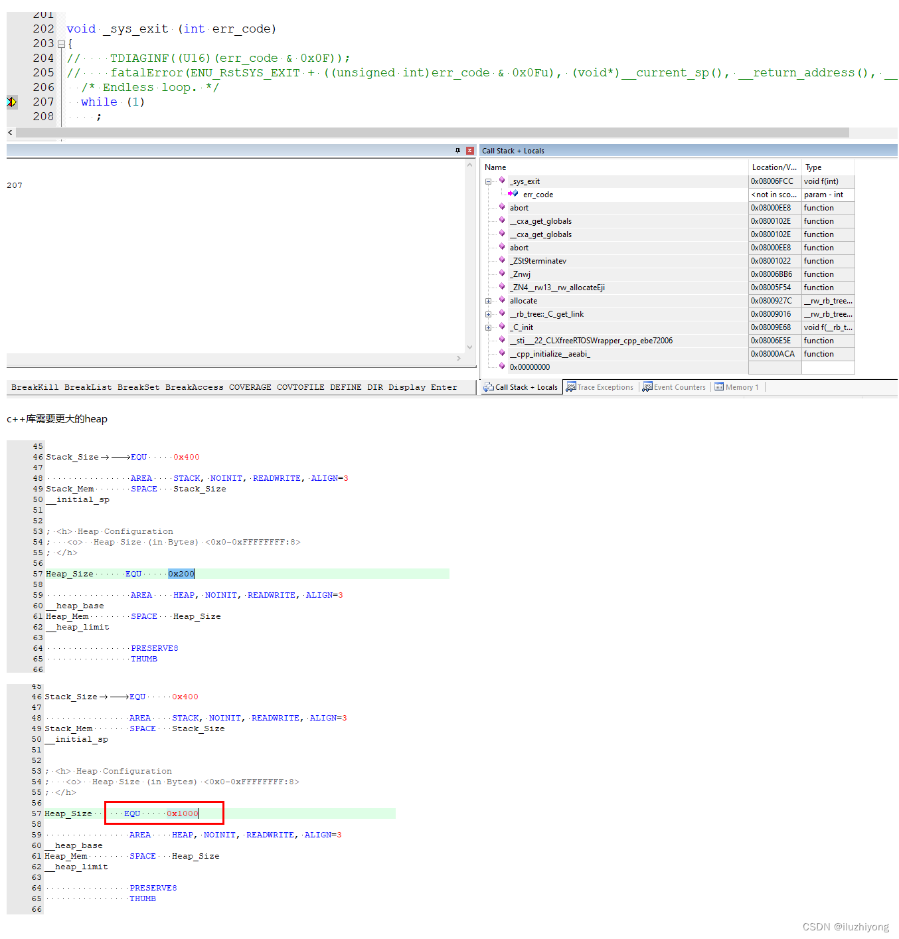Screen dimensions: 899x939
Task: Expand the _rb_tree::_C_get_link node
Action: click(489, 313)
